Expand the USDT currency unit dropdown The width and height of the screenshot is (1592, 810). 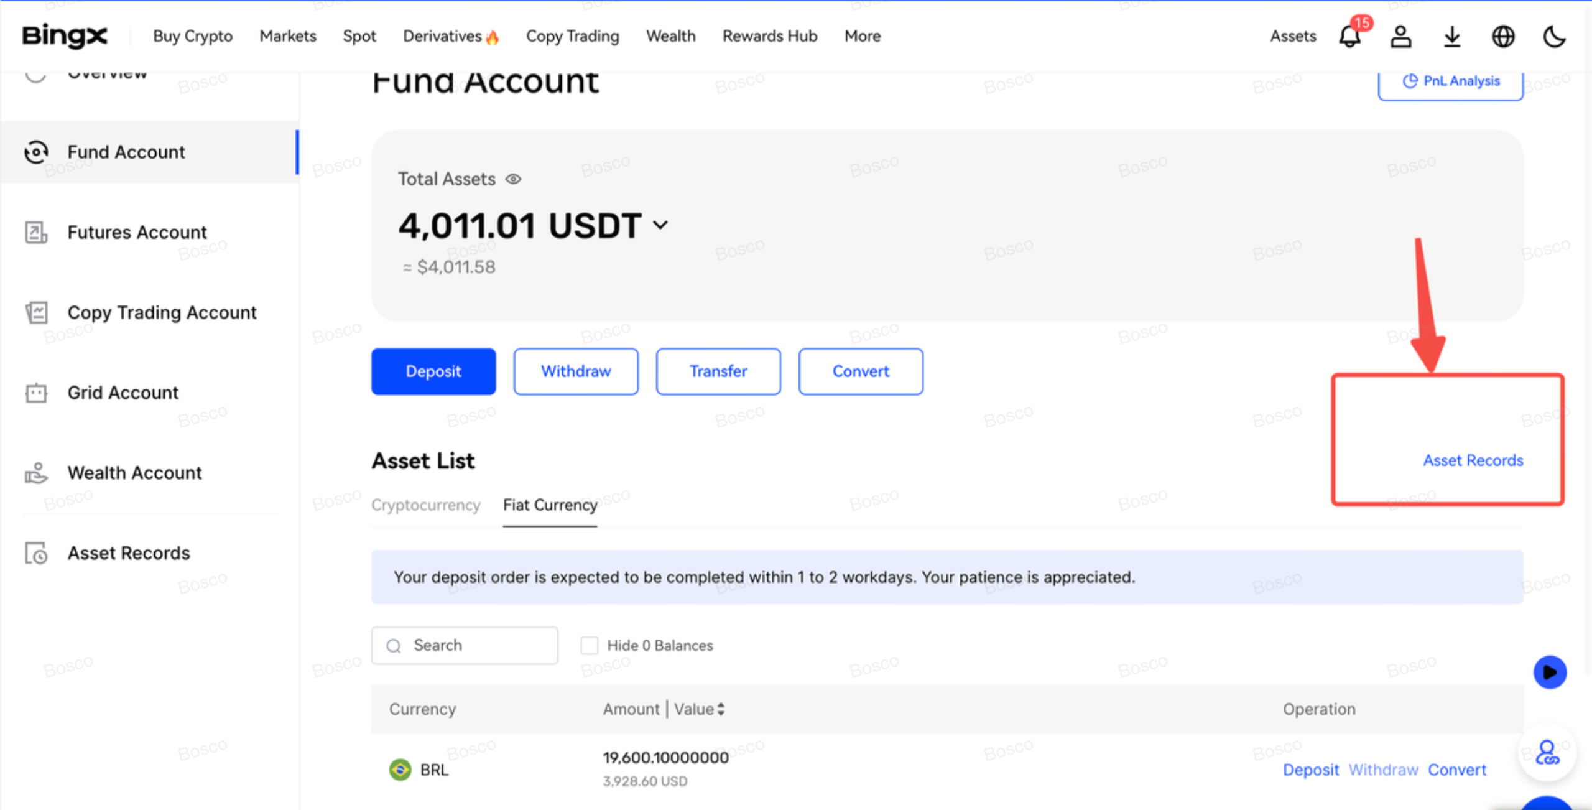coord(660,225)
